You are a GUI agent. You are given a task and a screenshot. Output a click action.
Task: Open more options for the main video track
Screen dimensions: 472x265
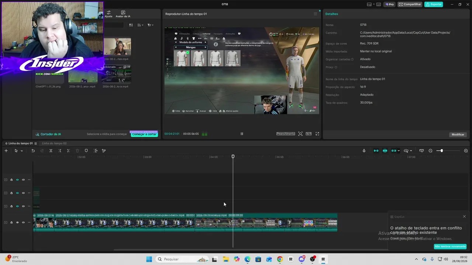pos(29,222)
